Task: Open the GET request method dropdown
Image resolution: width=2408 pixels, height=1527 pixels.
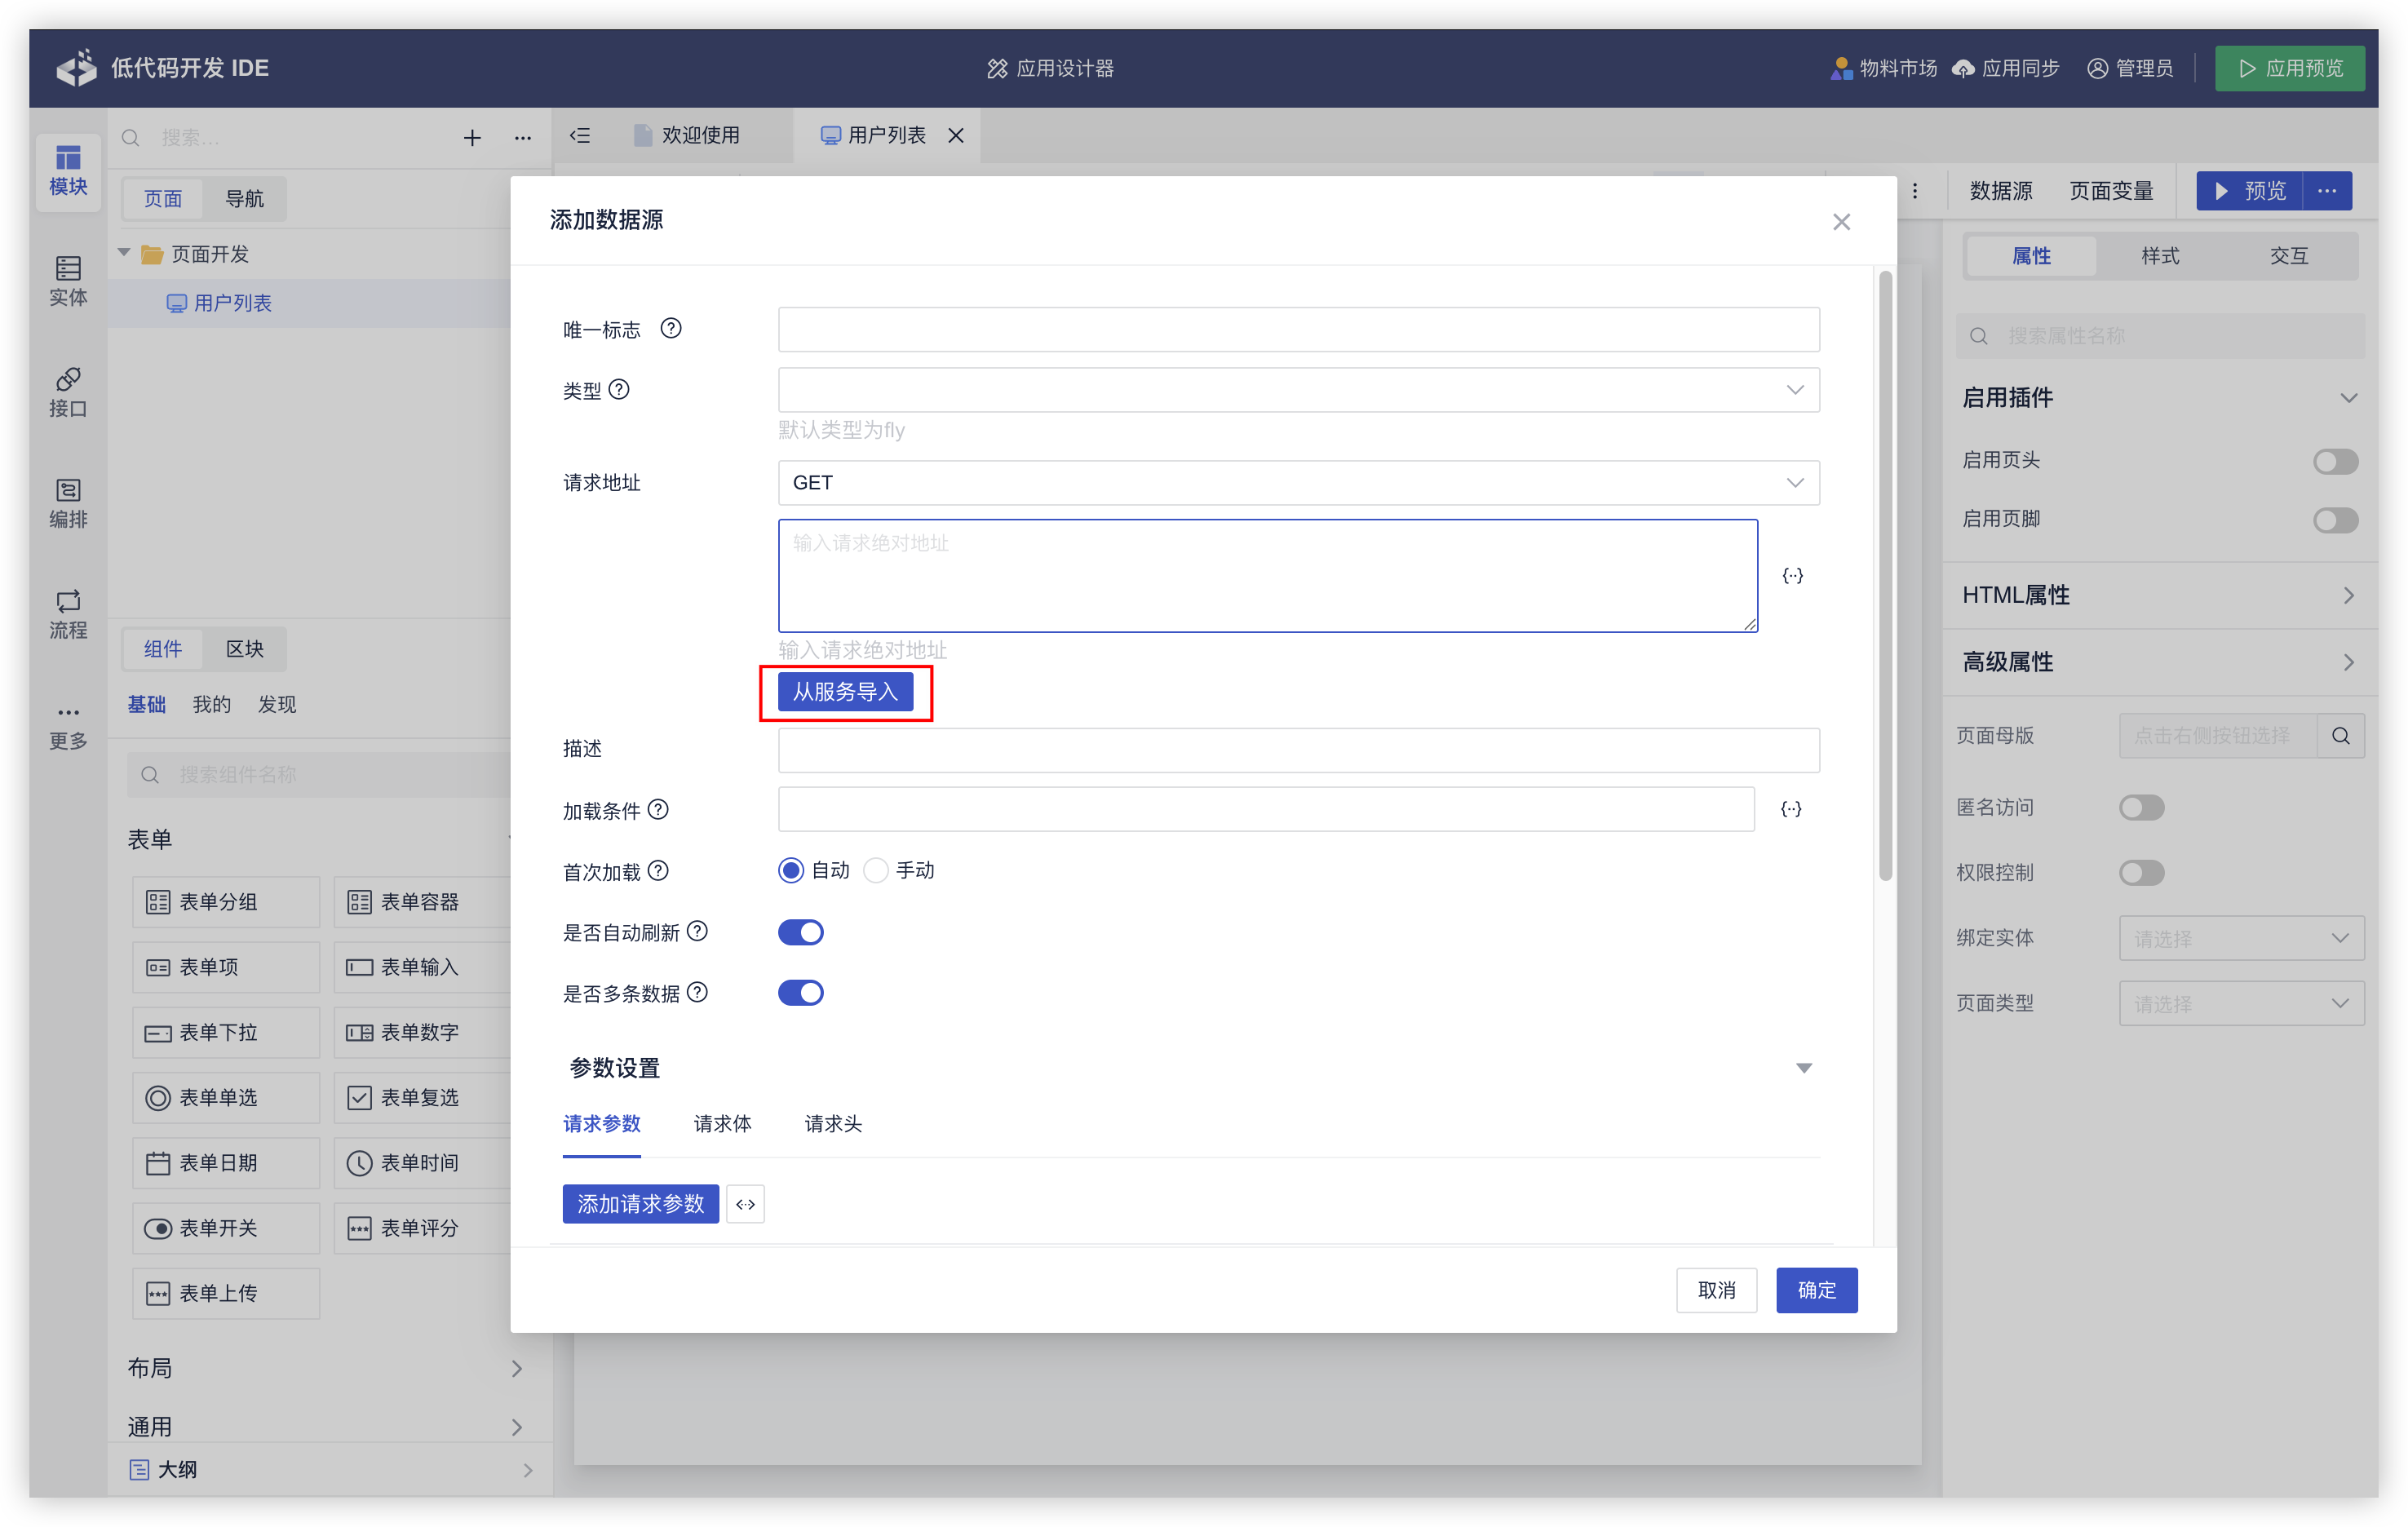Action: pos(1298,483)
